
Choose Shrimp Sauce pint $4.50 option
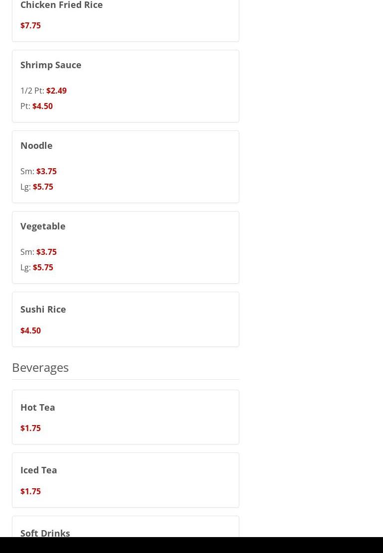point(37,106)
